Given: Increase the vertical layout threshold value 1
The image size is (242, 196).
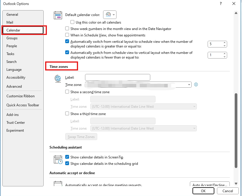Looking at the screenshot, I should (225, 54).
